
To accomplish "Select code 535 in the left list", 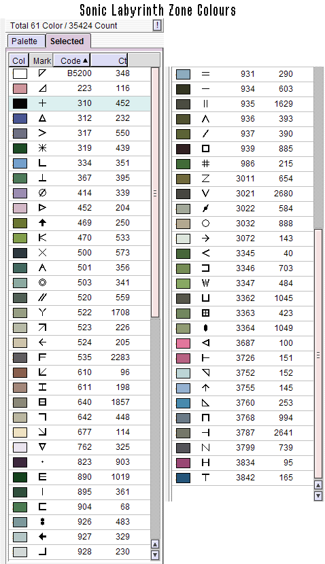I will pos(84,357).
